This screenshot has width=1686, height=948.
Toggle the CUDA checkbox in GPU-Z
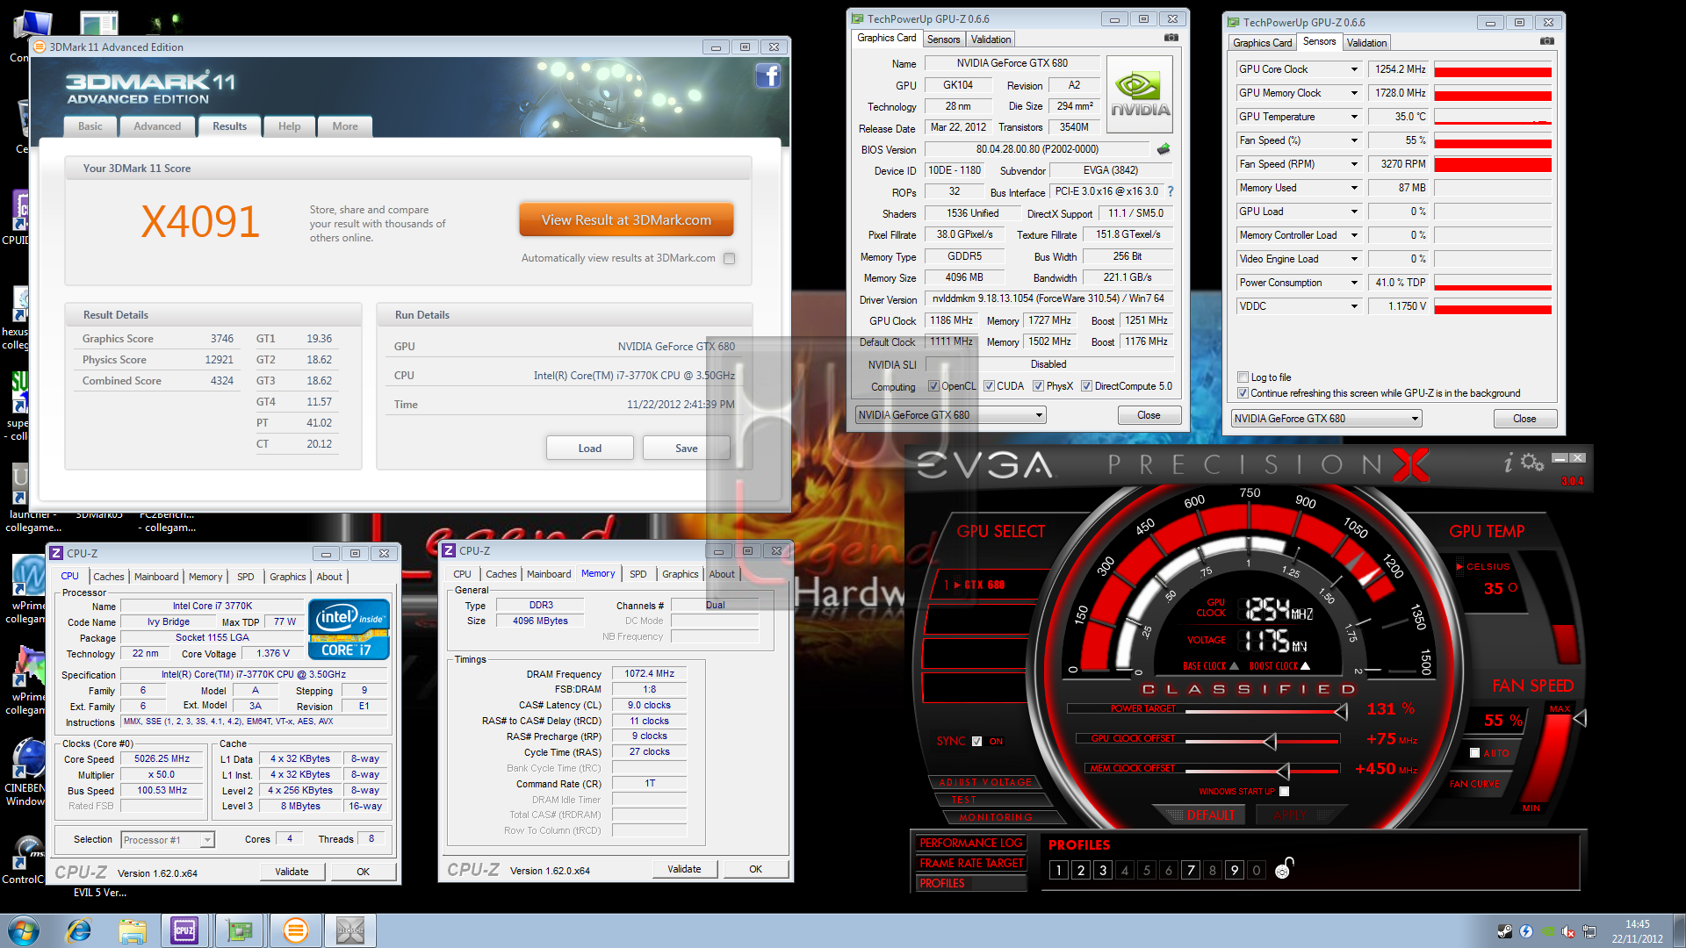point(989,386)
